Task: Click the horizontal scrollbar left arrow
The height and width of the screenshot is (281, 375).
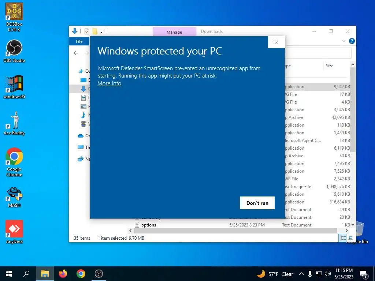Action: coord(130,231)
